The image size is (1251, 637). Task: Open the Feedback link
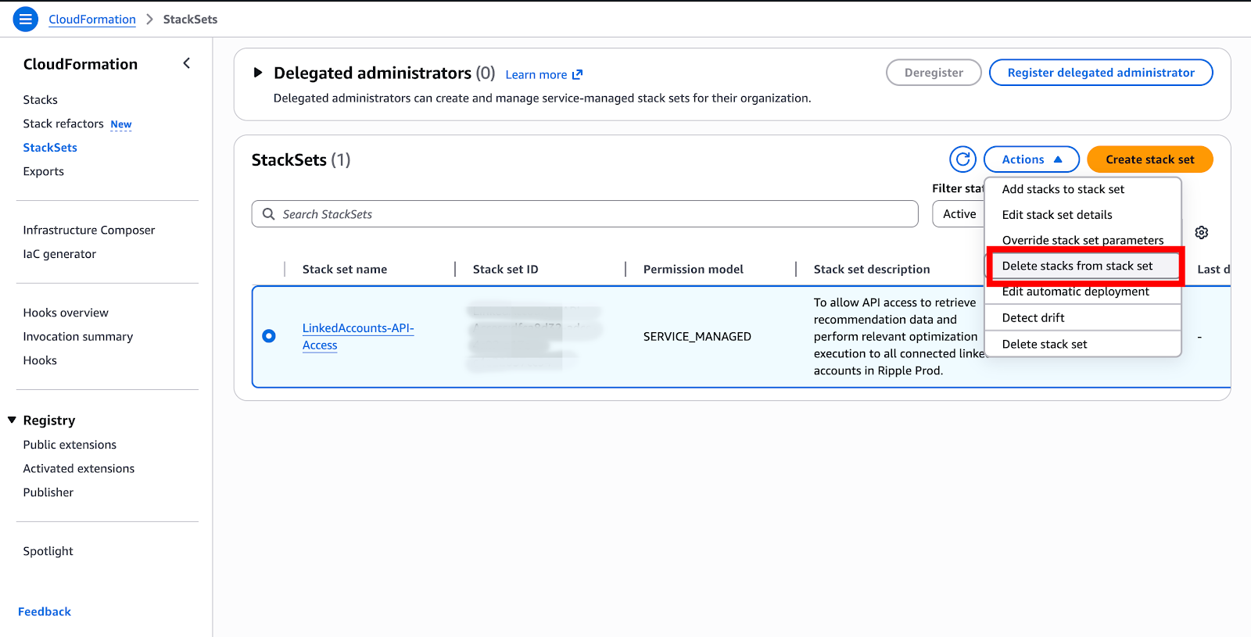point(45,612)
